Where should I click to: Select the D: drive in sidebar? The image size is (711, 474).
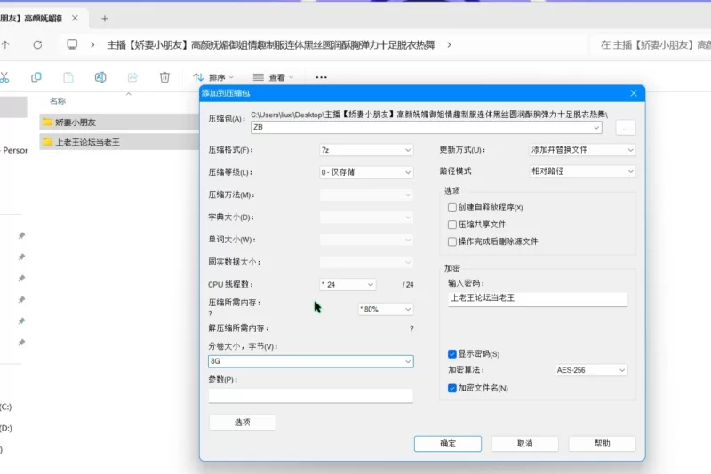point(6,428)
